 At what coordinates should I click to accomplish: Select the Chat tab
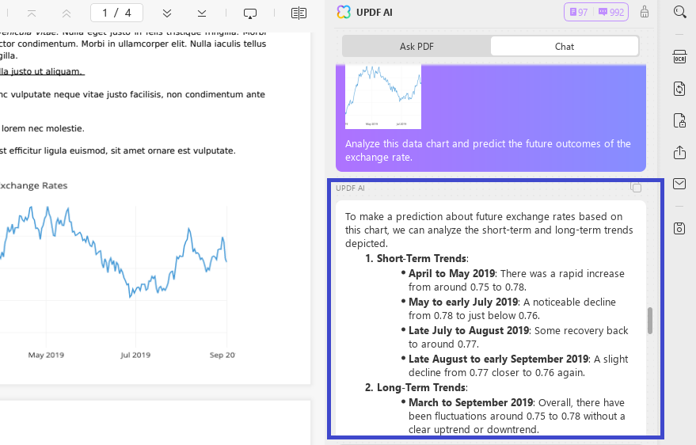(565, 46)
